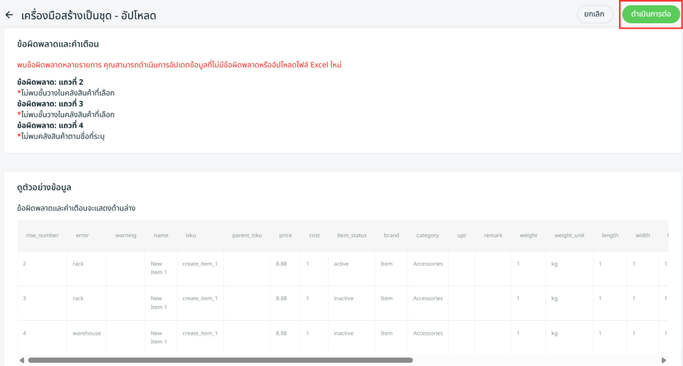This screenshot has width=683, height=366.
Task: Click the remark column header
Action: pos(493,236)
